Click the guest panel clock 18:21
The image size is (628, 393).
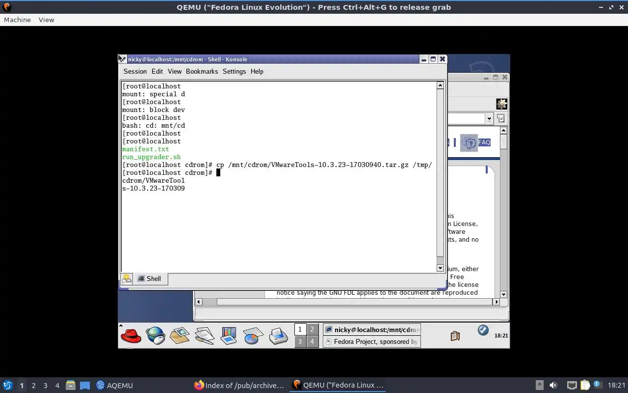tap(501, 336)
